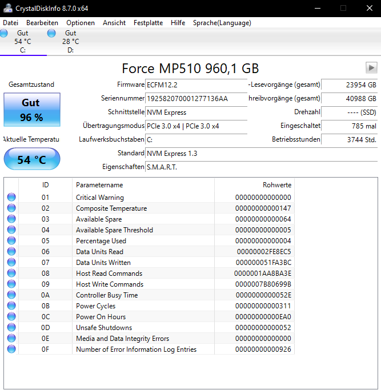Click the ID column header

tap(45, 185)
